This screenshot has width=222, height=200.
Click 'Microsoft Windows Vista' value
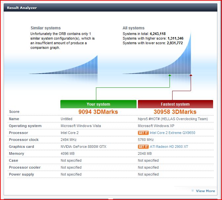pyautogui.click(x=81, y=126)
